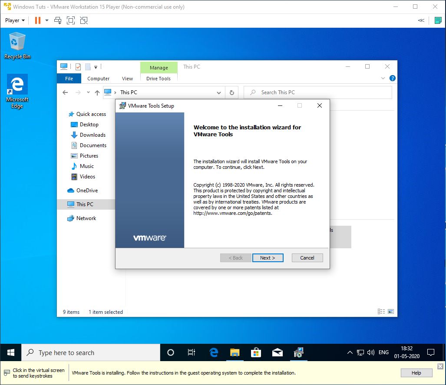Image resolution: width=446 pixels, height=385 pixels.
Task: Open Task View on the taskbar
Action: pos(192,352)
